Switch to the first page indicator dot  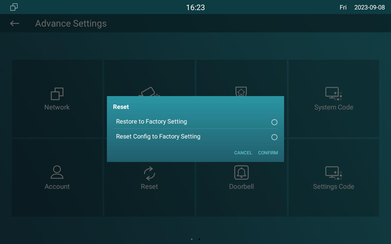(x=192, y=239)
